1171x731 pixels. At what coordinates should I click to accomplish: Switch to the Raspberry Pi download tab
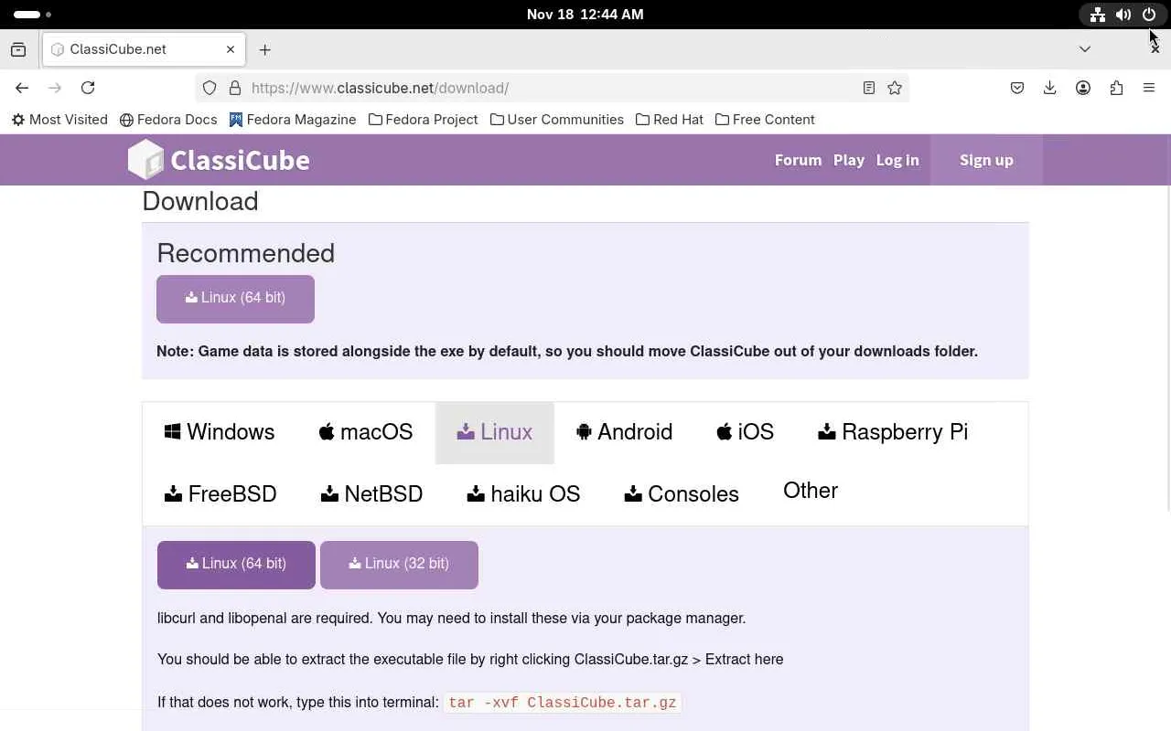coord(893,432)
